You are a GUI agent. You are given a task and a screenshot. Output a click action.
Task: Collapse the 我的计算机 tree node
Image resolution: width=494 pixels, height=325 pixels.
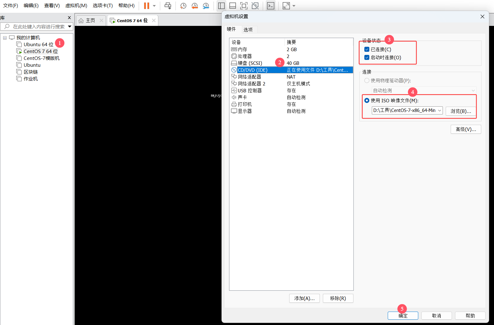click(5, 38)
